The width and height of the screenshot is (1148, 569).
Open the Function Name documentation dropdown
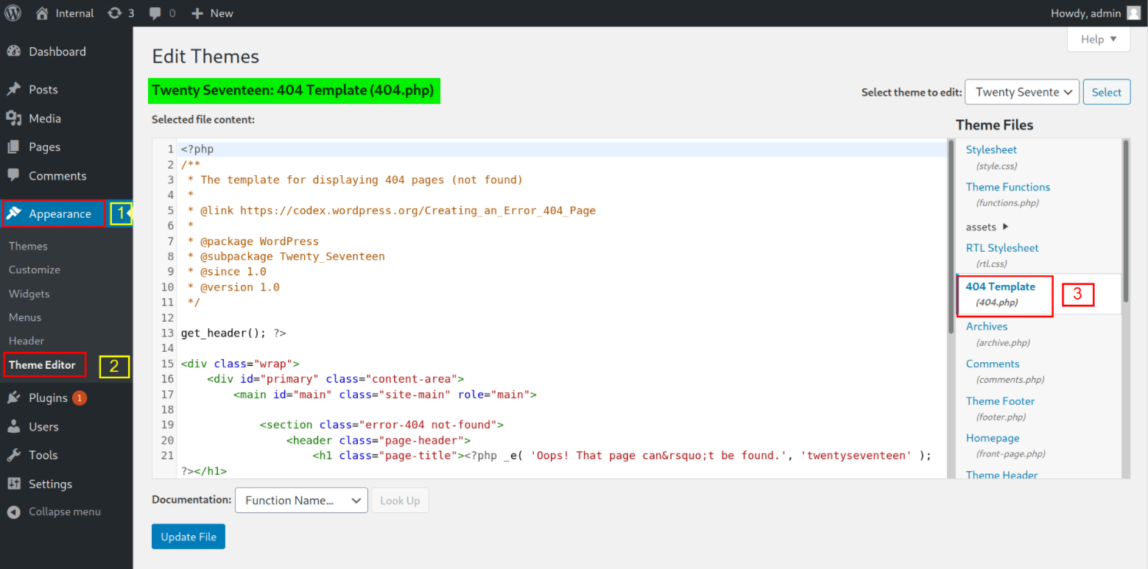(301, 501)
